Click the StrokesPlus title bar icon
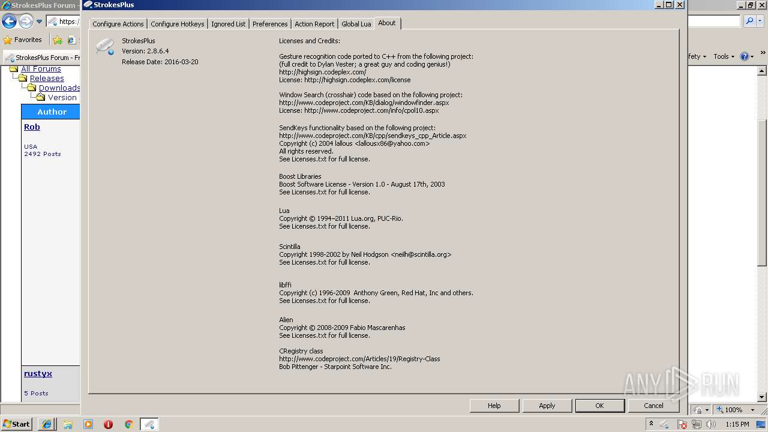This screenshot has width=768, height=432. pos(88,4)
